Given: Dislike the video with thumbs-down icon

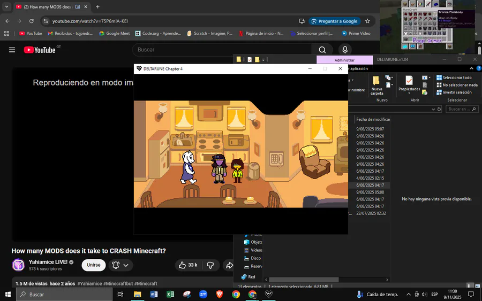Looking at the screenshot, I should [210, 265].
